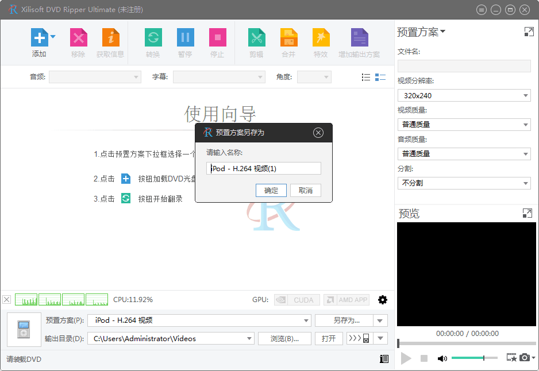Open the 分割 (不分割) dropdown
539x371 pixels.
tap(464, 183)
